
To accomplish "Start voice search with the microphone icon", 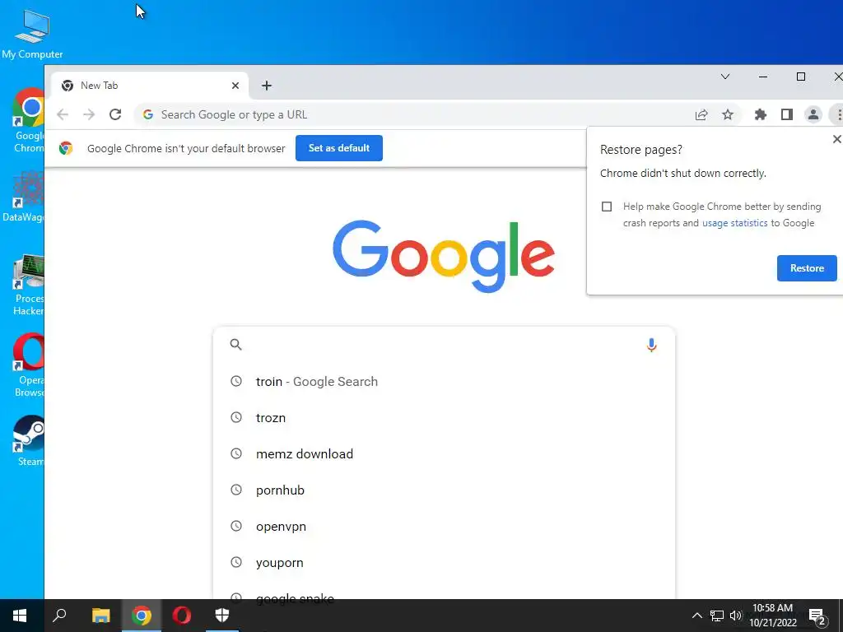I will pos(651,345).
